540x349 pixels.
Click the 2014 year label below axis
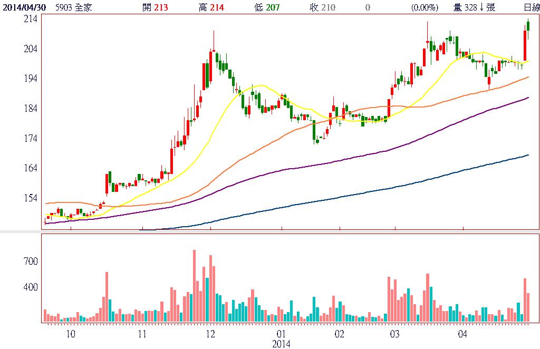click(281, 343)
